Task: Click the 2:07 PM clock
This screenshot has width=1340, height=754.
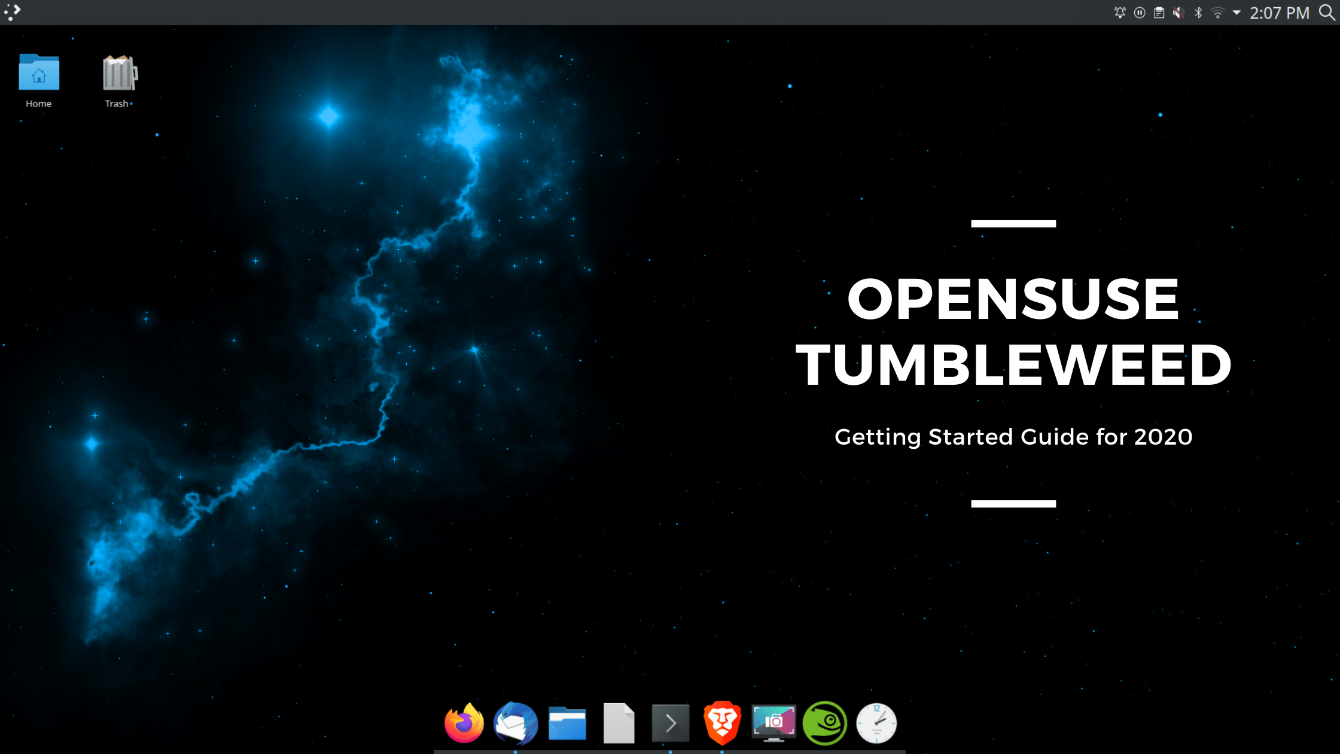Action: tap(1280, 13)
